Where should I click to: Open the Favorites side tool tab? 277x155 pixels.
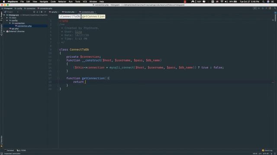tap(1, 141)
